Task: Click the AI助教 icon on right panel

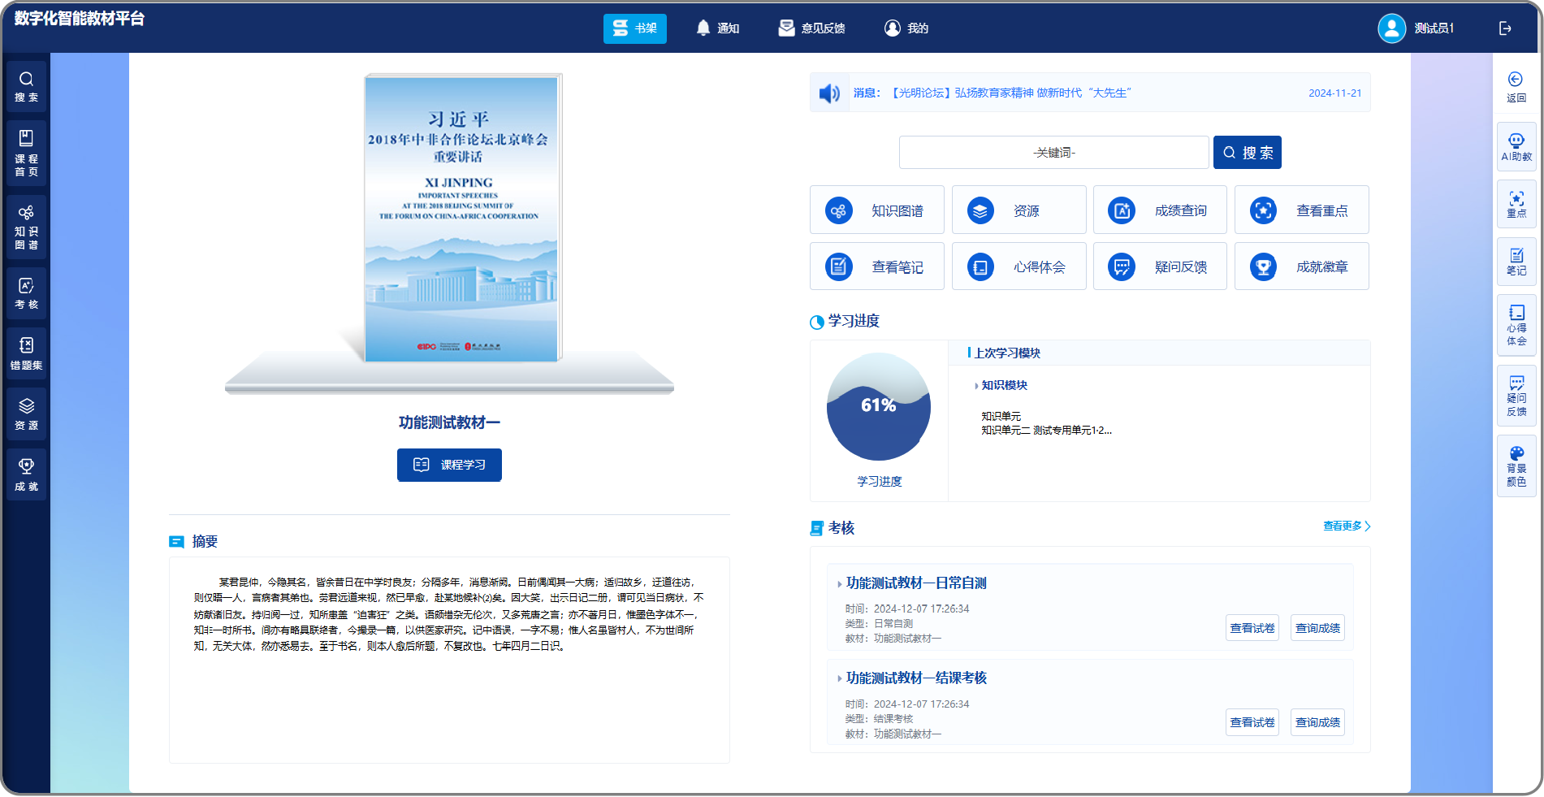Action: click(x=1516, y=147)
